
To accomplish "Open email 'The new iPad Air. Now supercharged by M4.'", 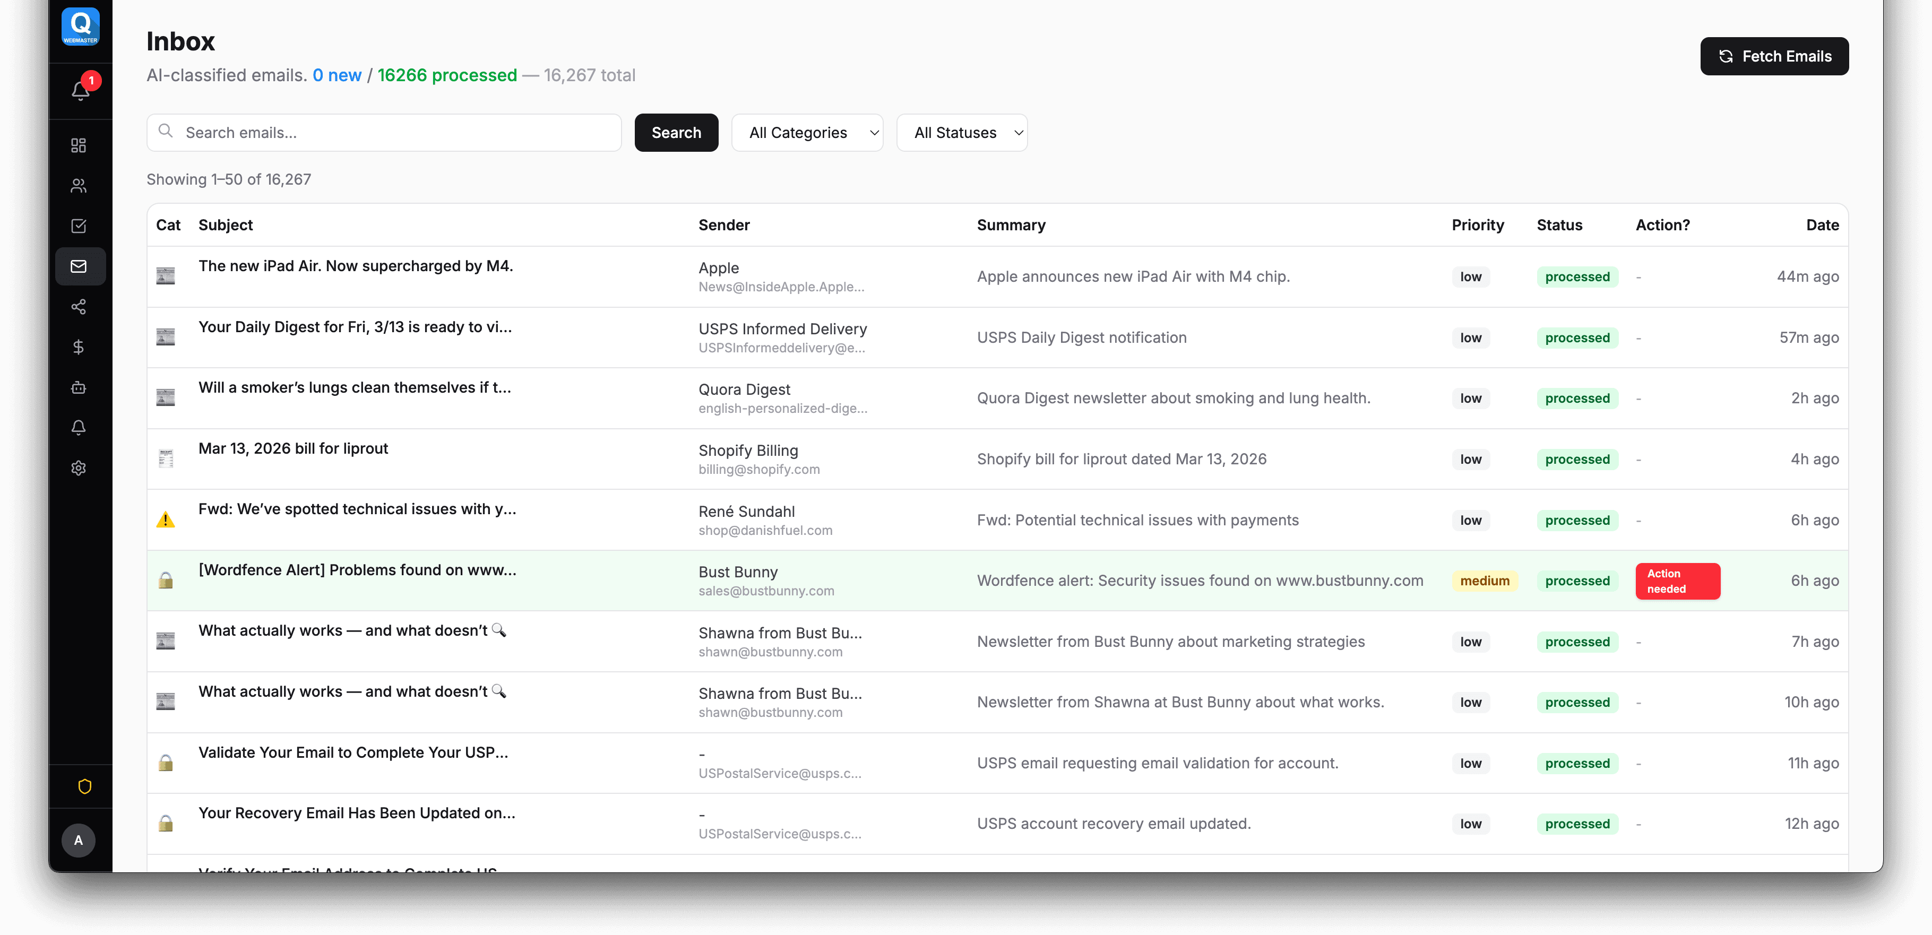I will pyautogui.click(x=356, y=266).
